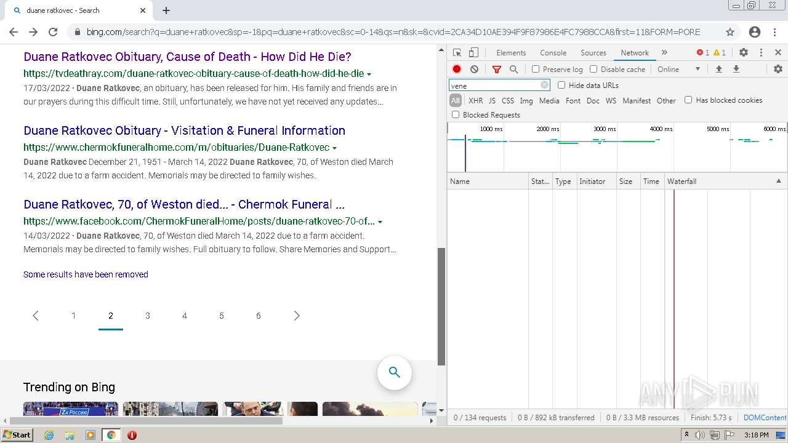Open the DevTools Settings gear
The image size is (788, 443).
pos(744,53)
